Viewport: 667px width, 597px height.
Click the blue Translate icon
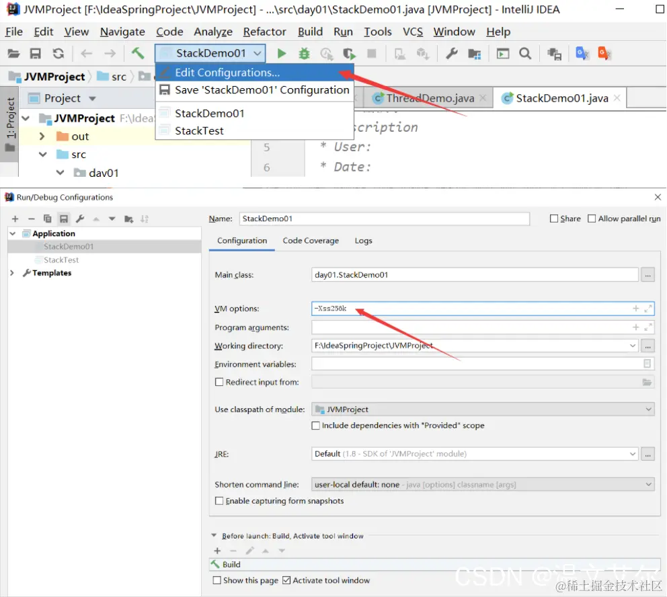(582, 54)
